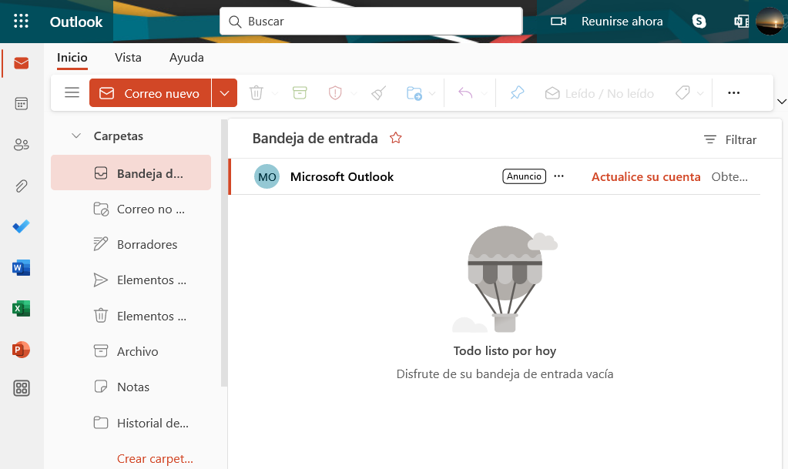Viewport: 788px width, 469px height.
Task: Select the Bandeja de entrada folder
Action: point(131,173)
